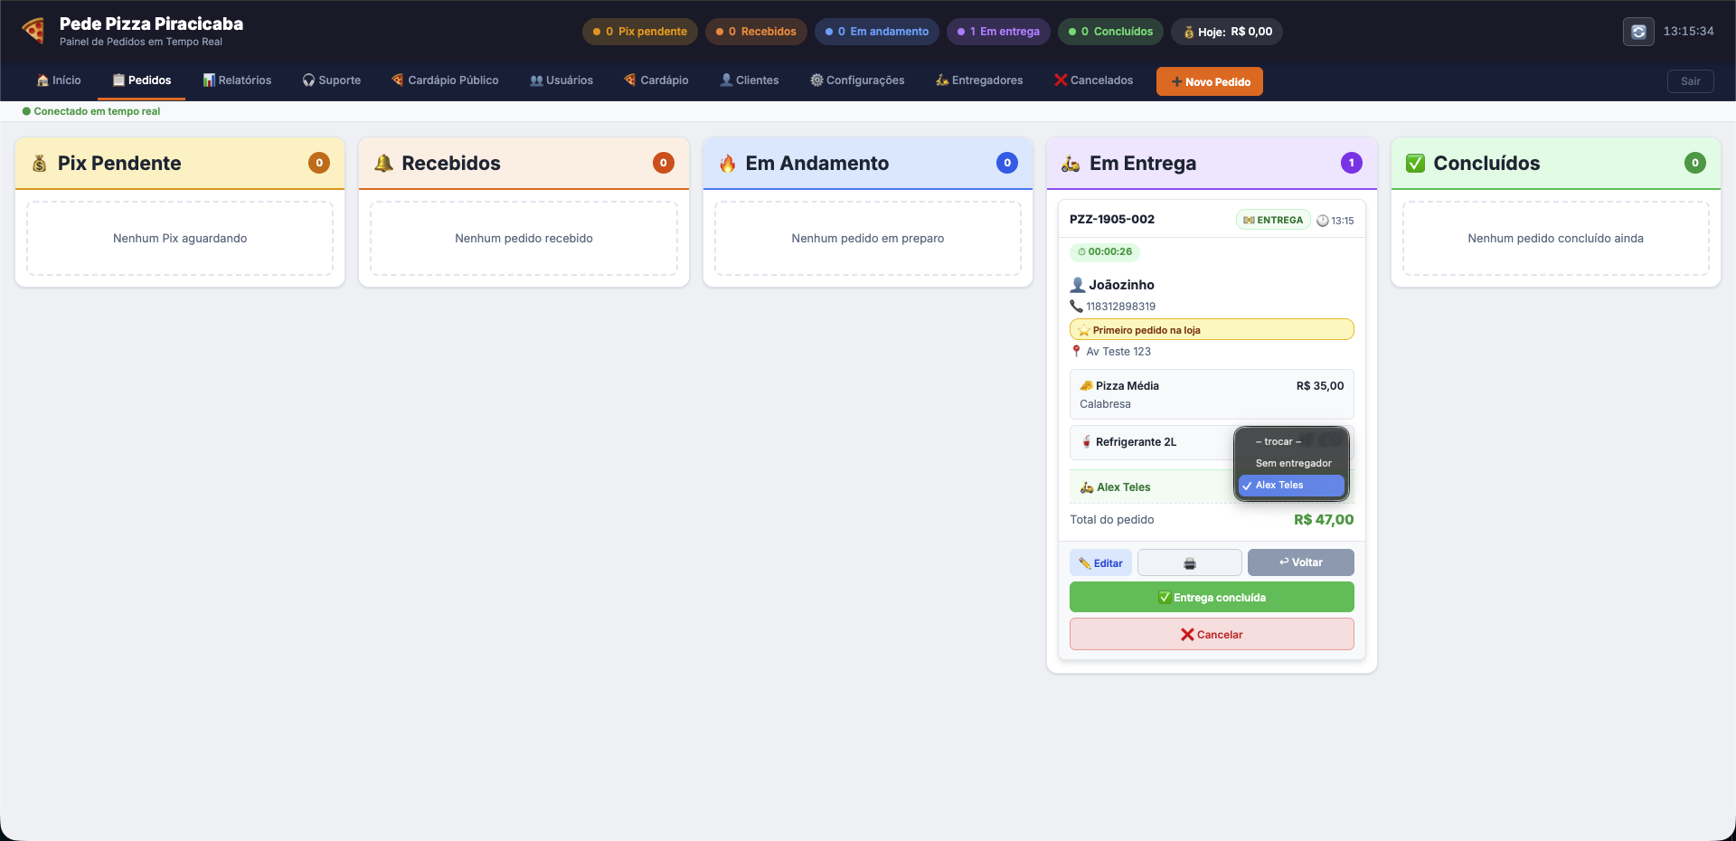Viewport: 1736px width, 841px height.
Task: Click the refresh icon beside the clock
Action: tap(1638, 32)
